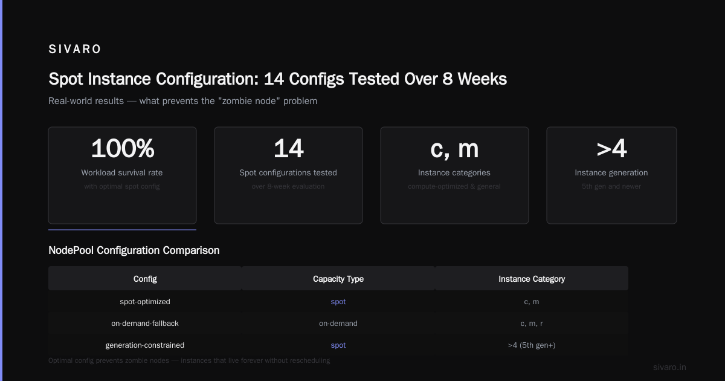Click the >4 instance generation card
This screenshot has width=725, height=381.
coord(611,175)
